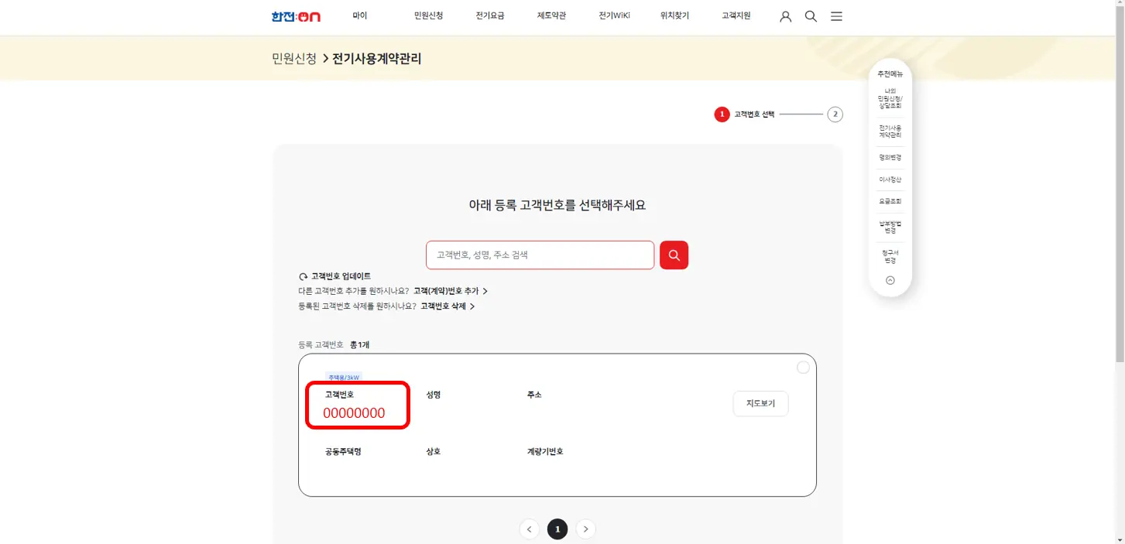Click the customer number search input field

(539, 255)
